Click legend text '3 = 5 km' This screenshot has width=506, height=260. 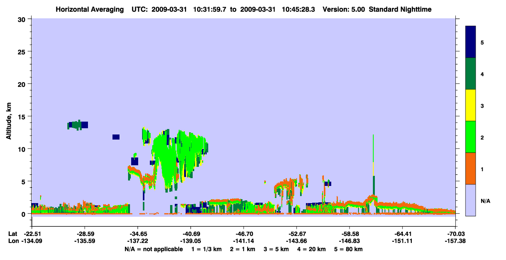[x=277, y=249]
